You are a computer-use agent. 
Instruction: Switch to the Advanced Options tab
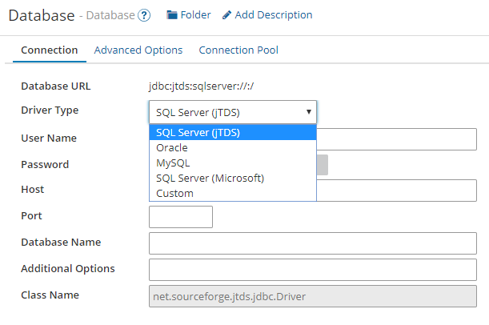pos(138,50)
